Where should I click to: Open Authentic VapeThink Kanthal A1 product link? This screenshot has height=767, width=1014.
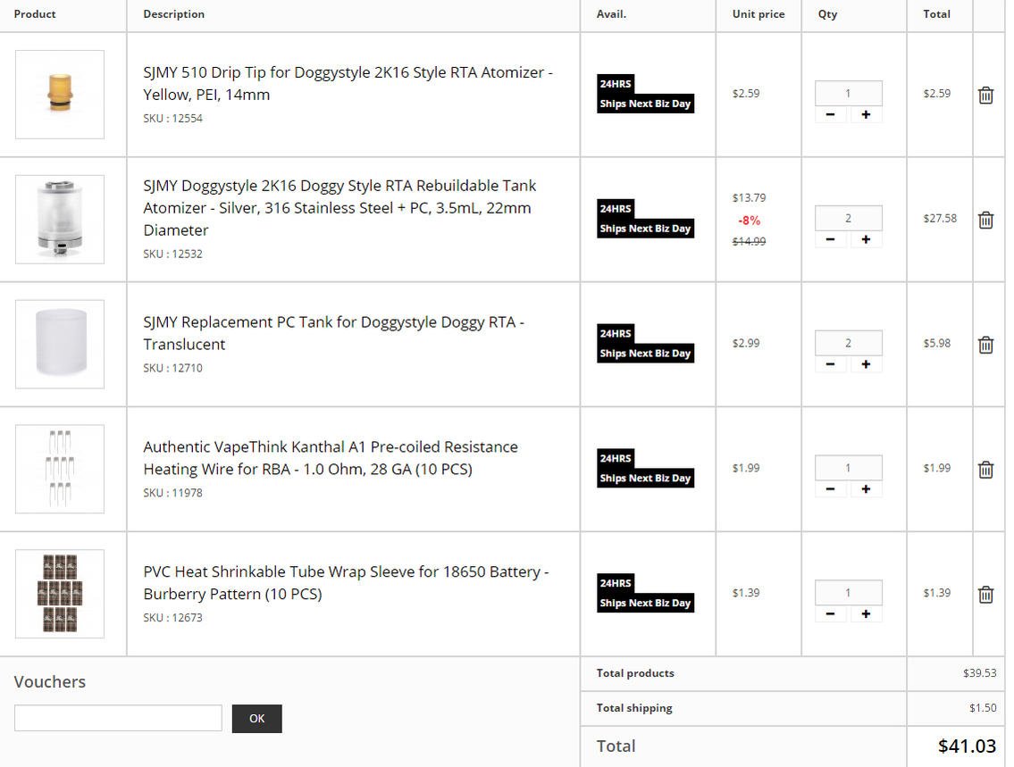coord(331,457)
